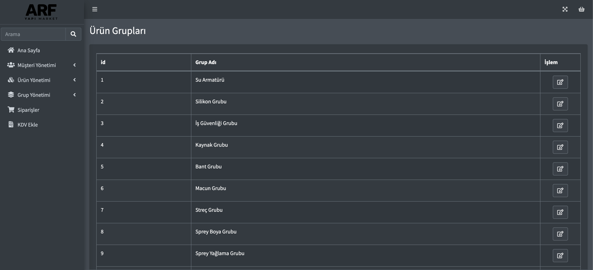The width and height of the screenshot is (593, 270).
Task: Edit the Kaynak Grubu row
Action: coord(560,147)
